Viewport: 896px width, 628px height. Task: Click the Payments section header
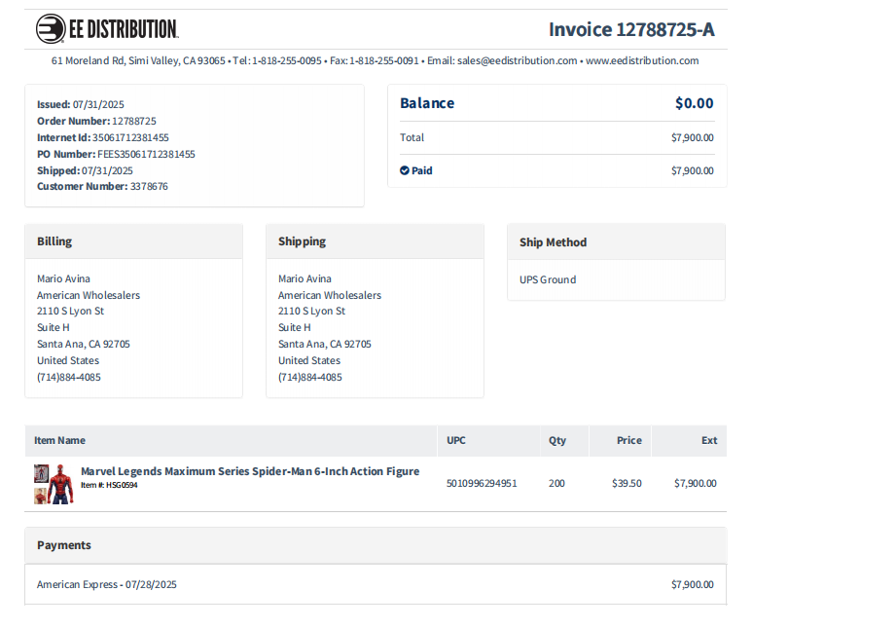(64, 545)
